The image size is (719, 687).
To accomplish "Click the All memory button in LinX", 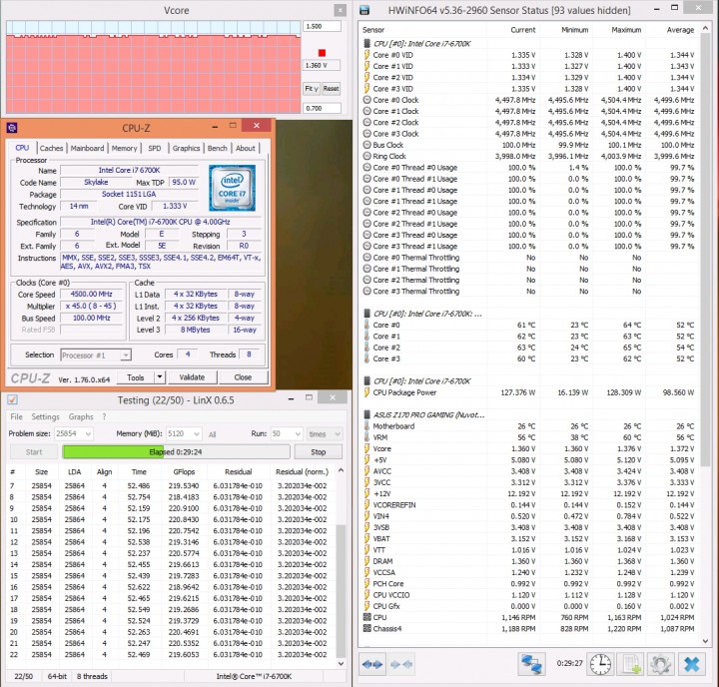I will tap(213, 434).
